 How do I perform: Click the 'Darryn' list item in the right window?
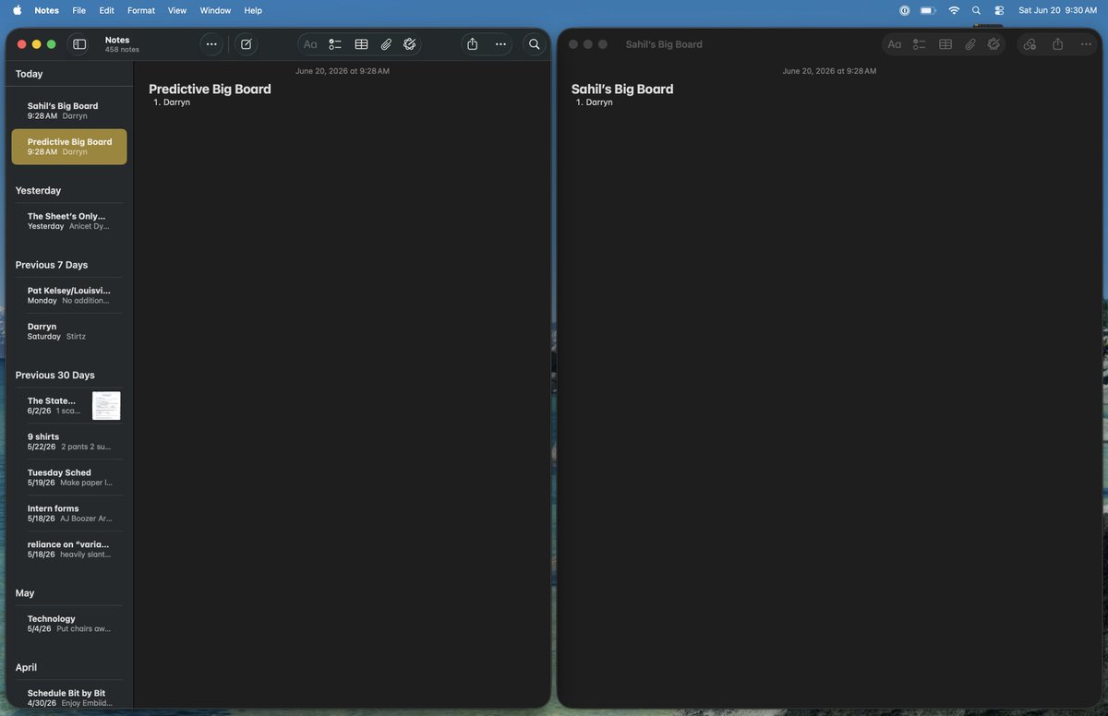pos(599,102)
